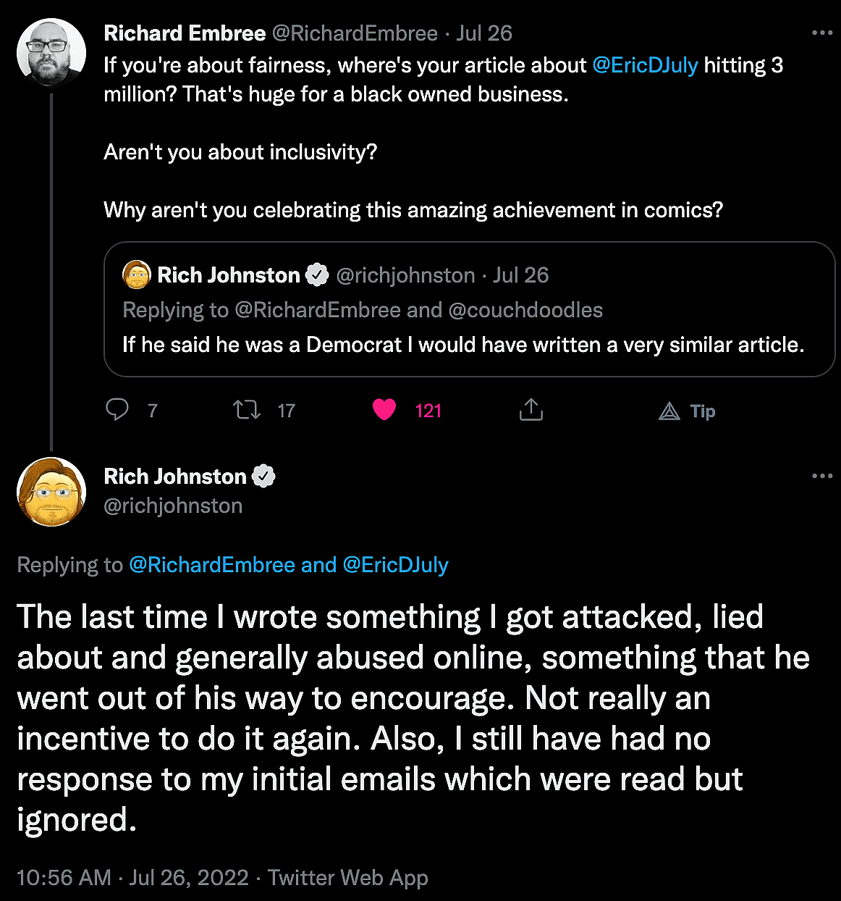
Task: Unlike the tweet via the pink heart
Action: [384, 410]
